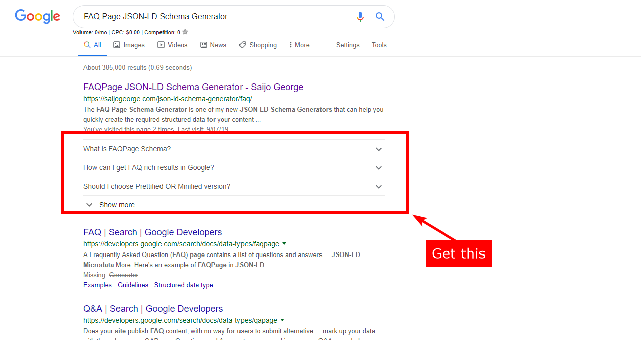The width and height of the screenshot is (641, 340).
Task: Open the dropdown arrow next to the developers.google.com URL
Action: click(x=284, y=243)
